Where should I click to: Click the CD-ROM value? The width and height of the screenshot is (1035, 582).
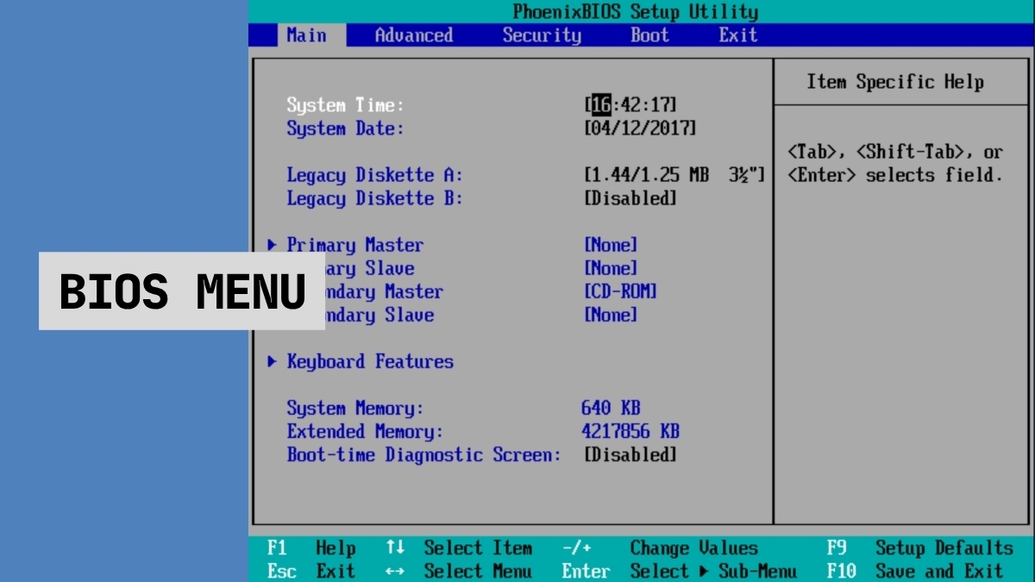[620, 291]
